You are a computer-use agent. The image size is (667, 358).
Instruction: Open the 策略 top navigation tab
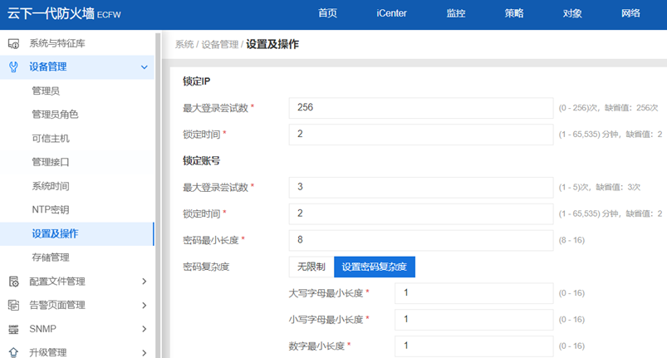click(514, 13)
